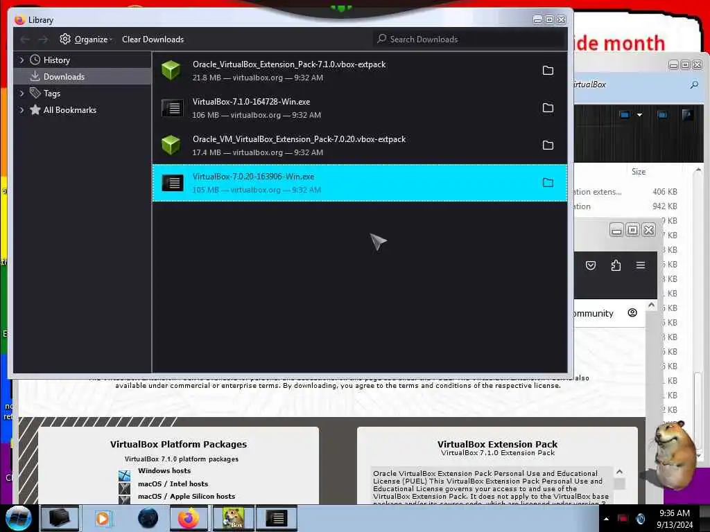This screenshot has width=710, height=532.
Task: Select VirtualBox-7.0.20-163906-Win.exe download entry
Action: 360,183
